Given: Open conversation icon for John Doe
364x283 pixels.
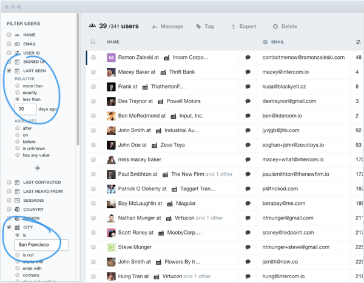Looking at the screenshot, I should point(248,145).
